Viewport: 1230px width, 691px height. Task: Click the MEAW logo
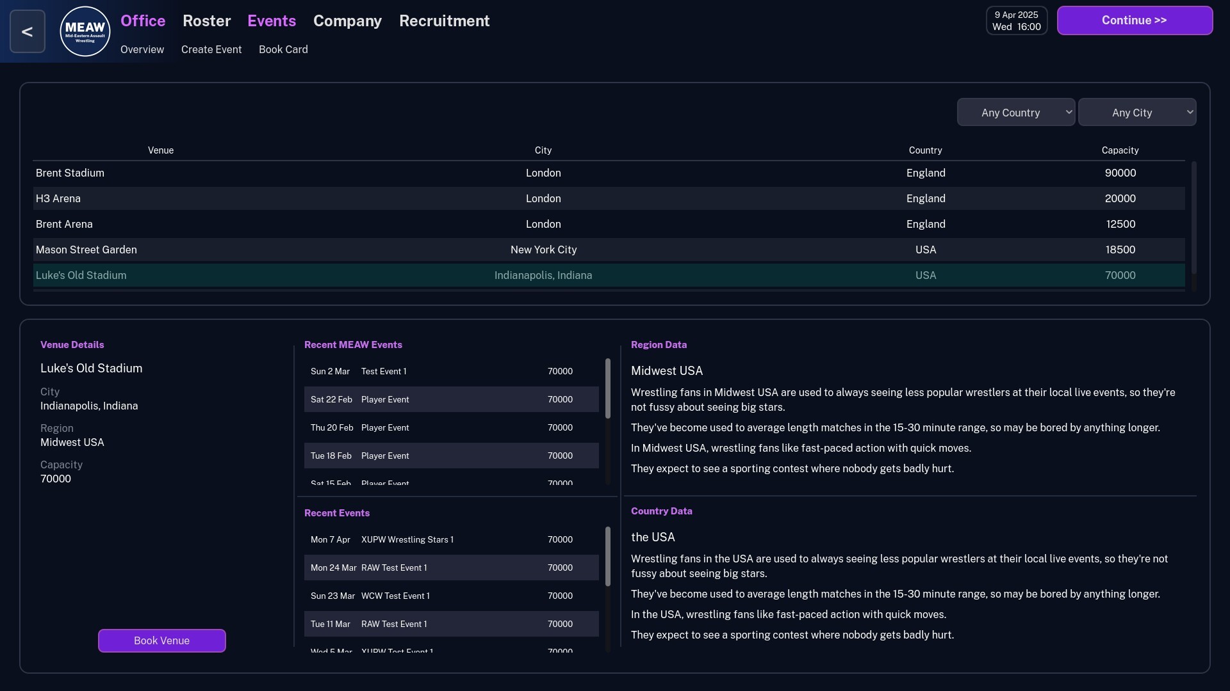click(x=84, y=31)
